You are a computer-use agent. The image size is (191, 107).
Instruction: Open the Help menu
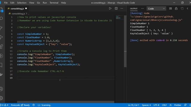tap(64, 3)
